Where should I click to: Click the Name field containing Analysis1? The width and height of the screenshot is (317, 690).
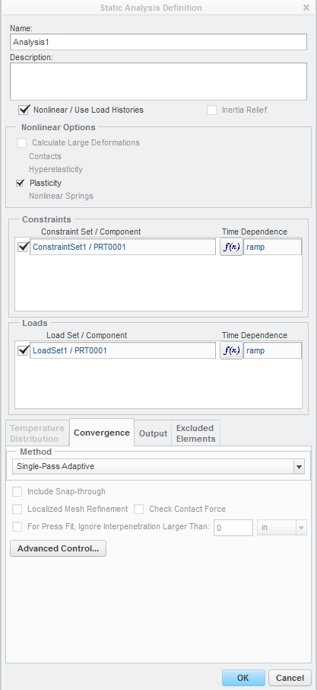point(158,42)
